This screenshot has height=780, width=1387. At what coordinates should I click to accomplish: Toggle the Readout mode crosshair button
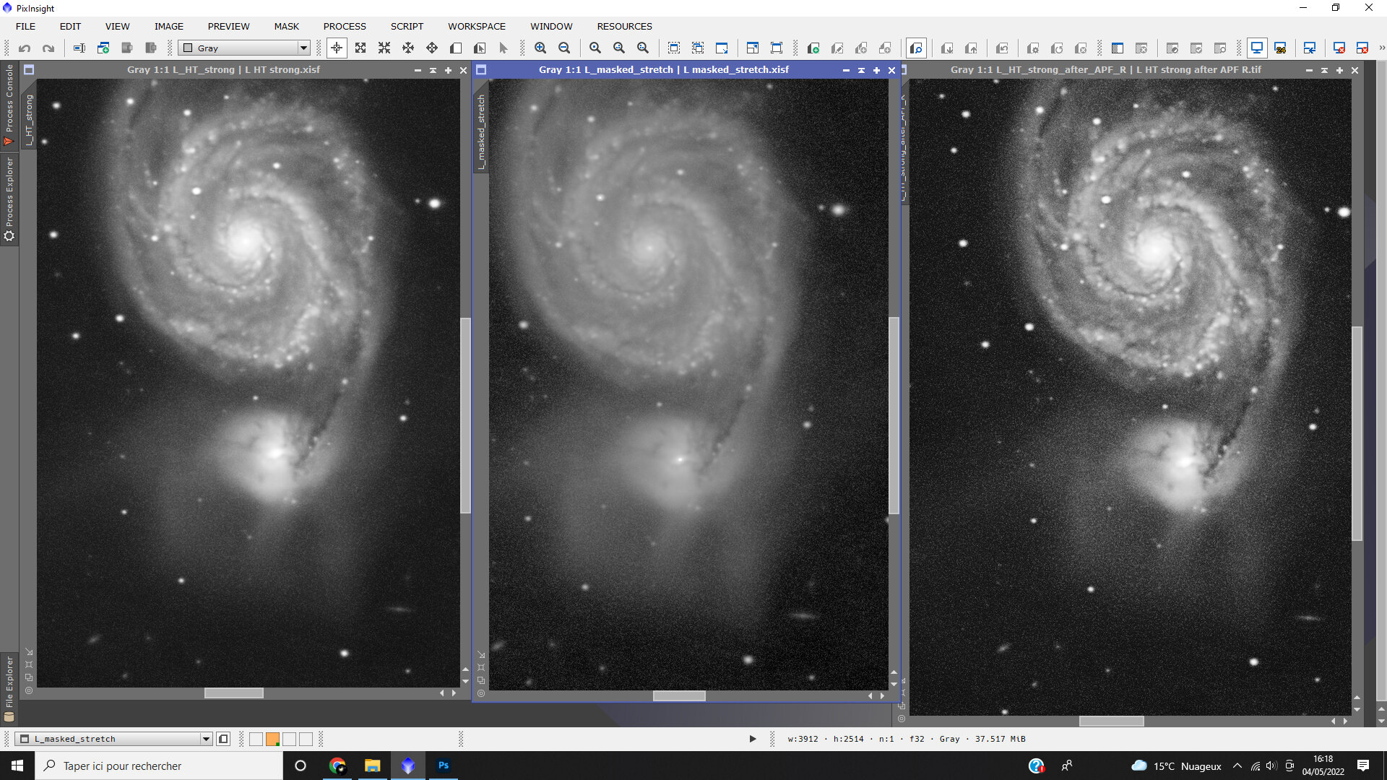pyautogui.click(x=337, y=48)
